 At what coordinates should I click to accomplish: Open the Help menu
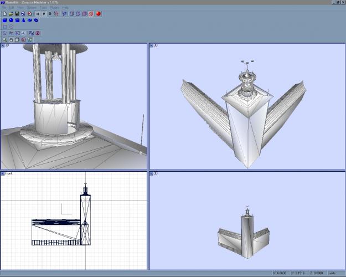tap(65, 7)
